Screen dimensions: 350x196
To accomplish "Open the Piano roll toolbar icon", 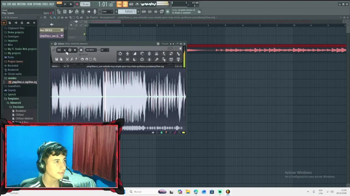I will [71, 11].
